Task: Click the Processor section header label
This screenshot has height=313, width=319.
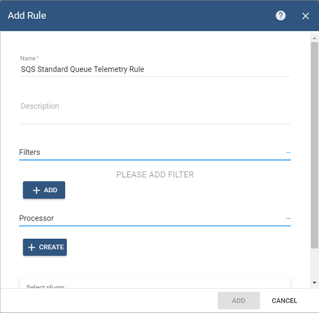Action: (36, 218)
